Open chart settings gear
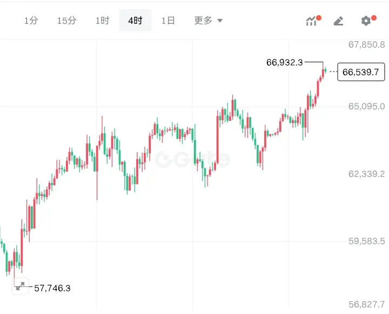 click(x=367, y=21)
